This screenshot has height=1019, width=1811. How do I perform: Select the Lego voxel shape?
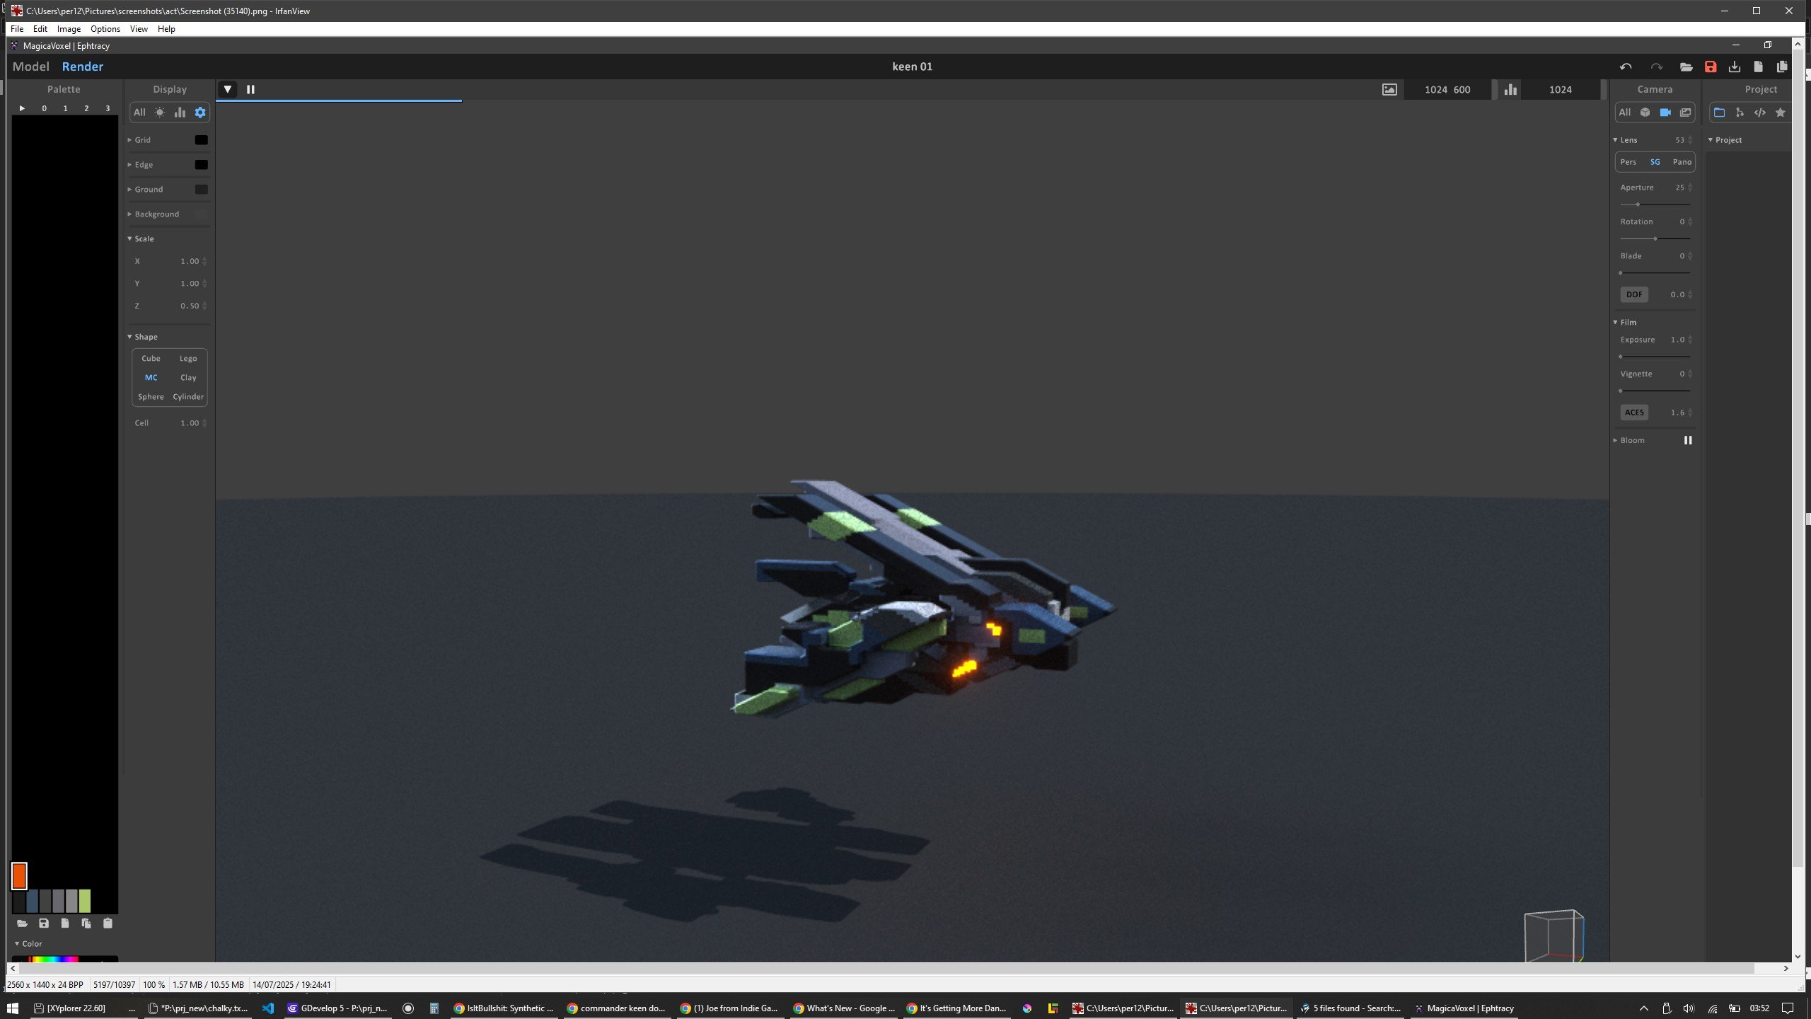(x=188, y=359)
